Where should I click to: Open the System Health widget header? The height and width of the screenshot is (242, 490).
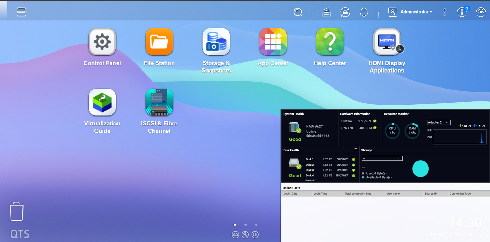[294, 114]
